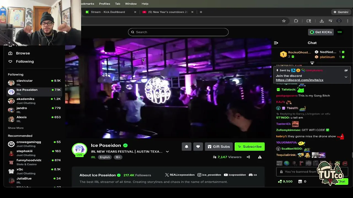Open Ice Poseidon's live avatar
The image size is (353, 198).
click(79, 150)
